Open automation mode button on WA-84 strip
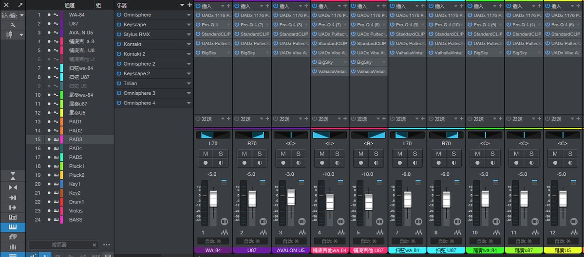This screenshot has width=584, height=257. (x=213, y=241)
